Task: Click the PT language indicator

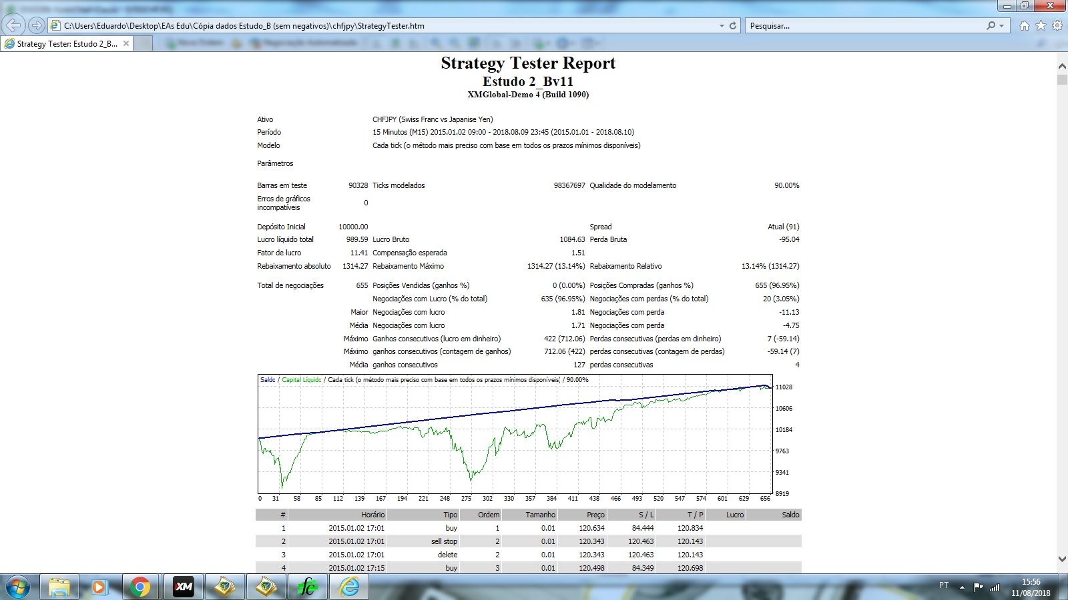Action: 944,585
